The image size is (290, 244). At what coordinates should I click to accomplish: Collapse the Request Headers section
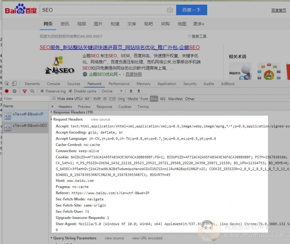[51, 119]
